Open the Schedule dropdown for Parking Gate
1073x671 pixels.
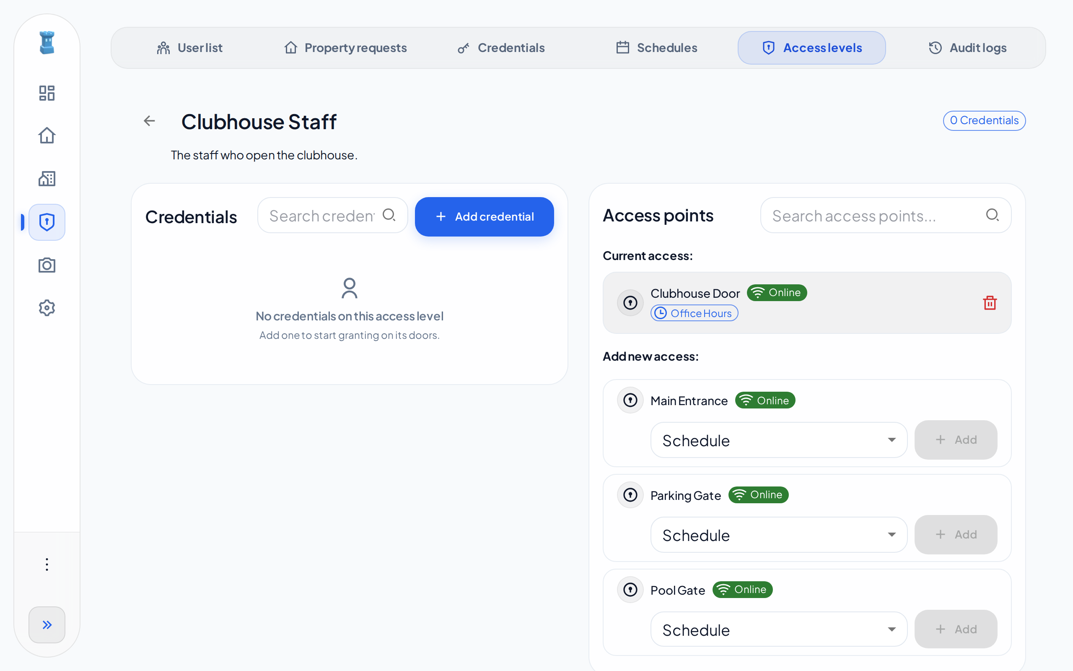click(779, 535)
